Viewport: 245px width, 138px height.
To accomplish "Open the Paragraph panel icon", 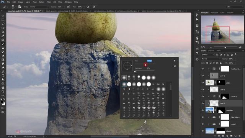I will tap(197, 53).
